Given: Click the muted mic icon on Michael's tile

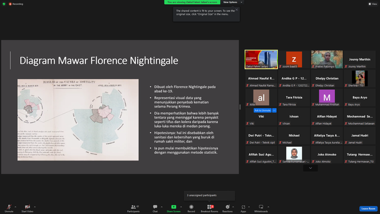Looking at the screenshot, I should pyautogui.click(x=280, y=143).
